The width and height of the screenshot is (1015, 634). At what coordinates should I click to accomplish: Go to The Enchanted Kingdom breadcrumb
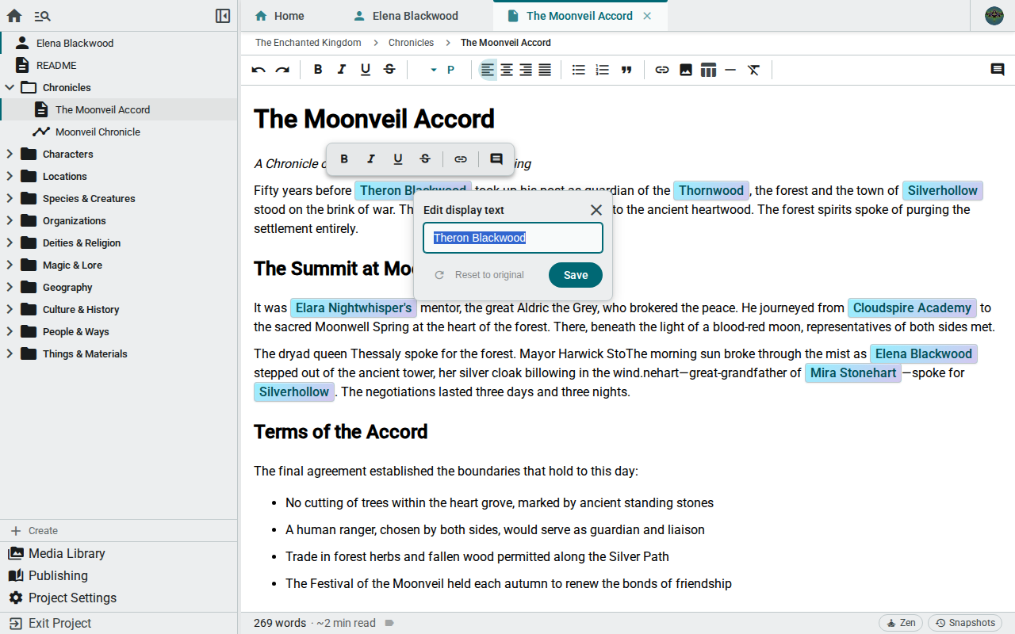(x=308, y=43)
